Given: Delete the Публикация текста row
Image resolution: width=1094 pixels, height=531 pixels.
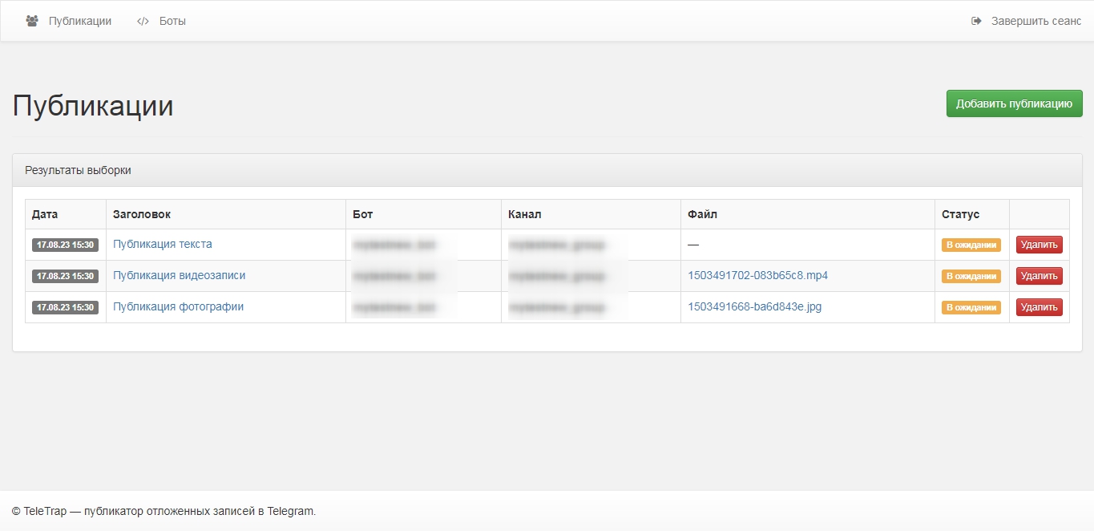Looking at the screenshot, I should point(1039,245).
